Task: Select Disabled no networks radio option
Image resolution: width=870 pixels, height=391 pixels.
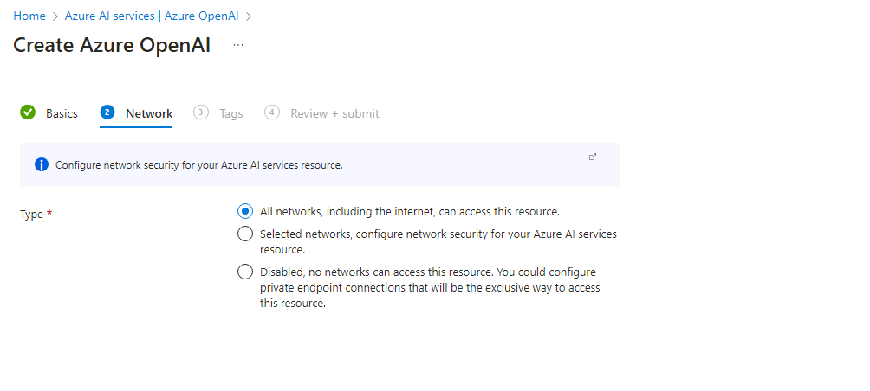Action: coord(245,272)
